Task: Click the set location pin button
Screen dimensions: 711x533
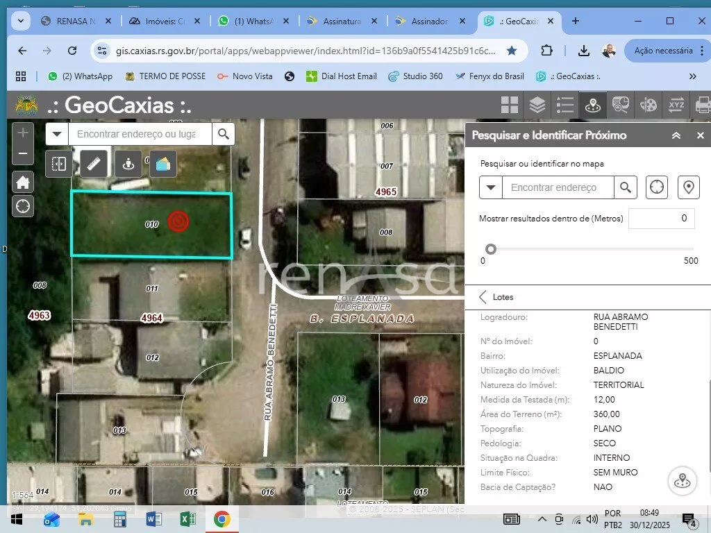Action: (x=688, y=187)
